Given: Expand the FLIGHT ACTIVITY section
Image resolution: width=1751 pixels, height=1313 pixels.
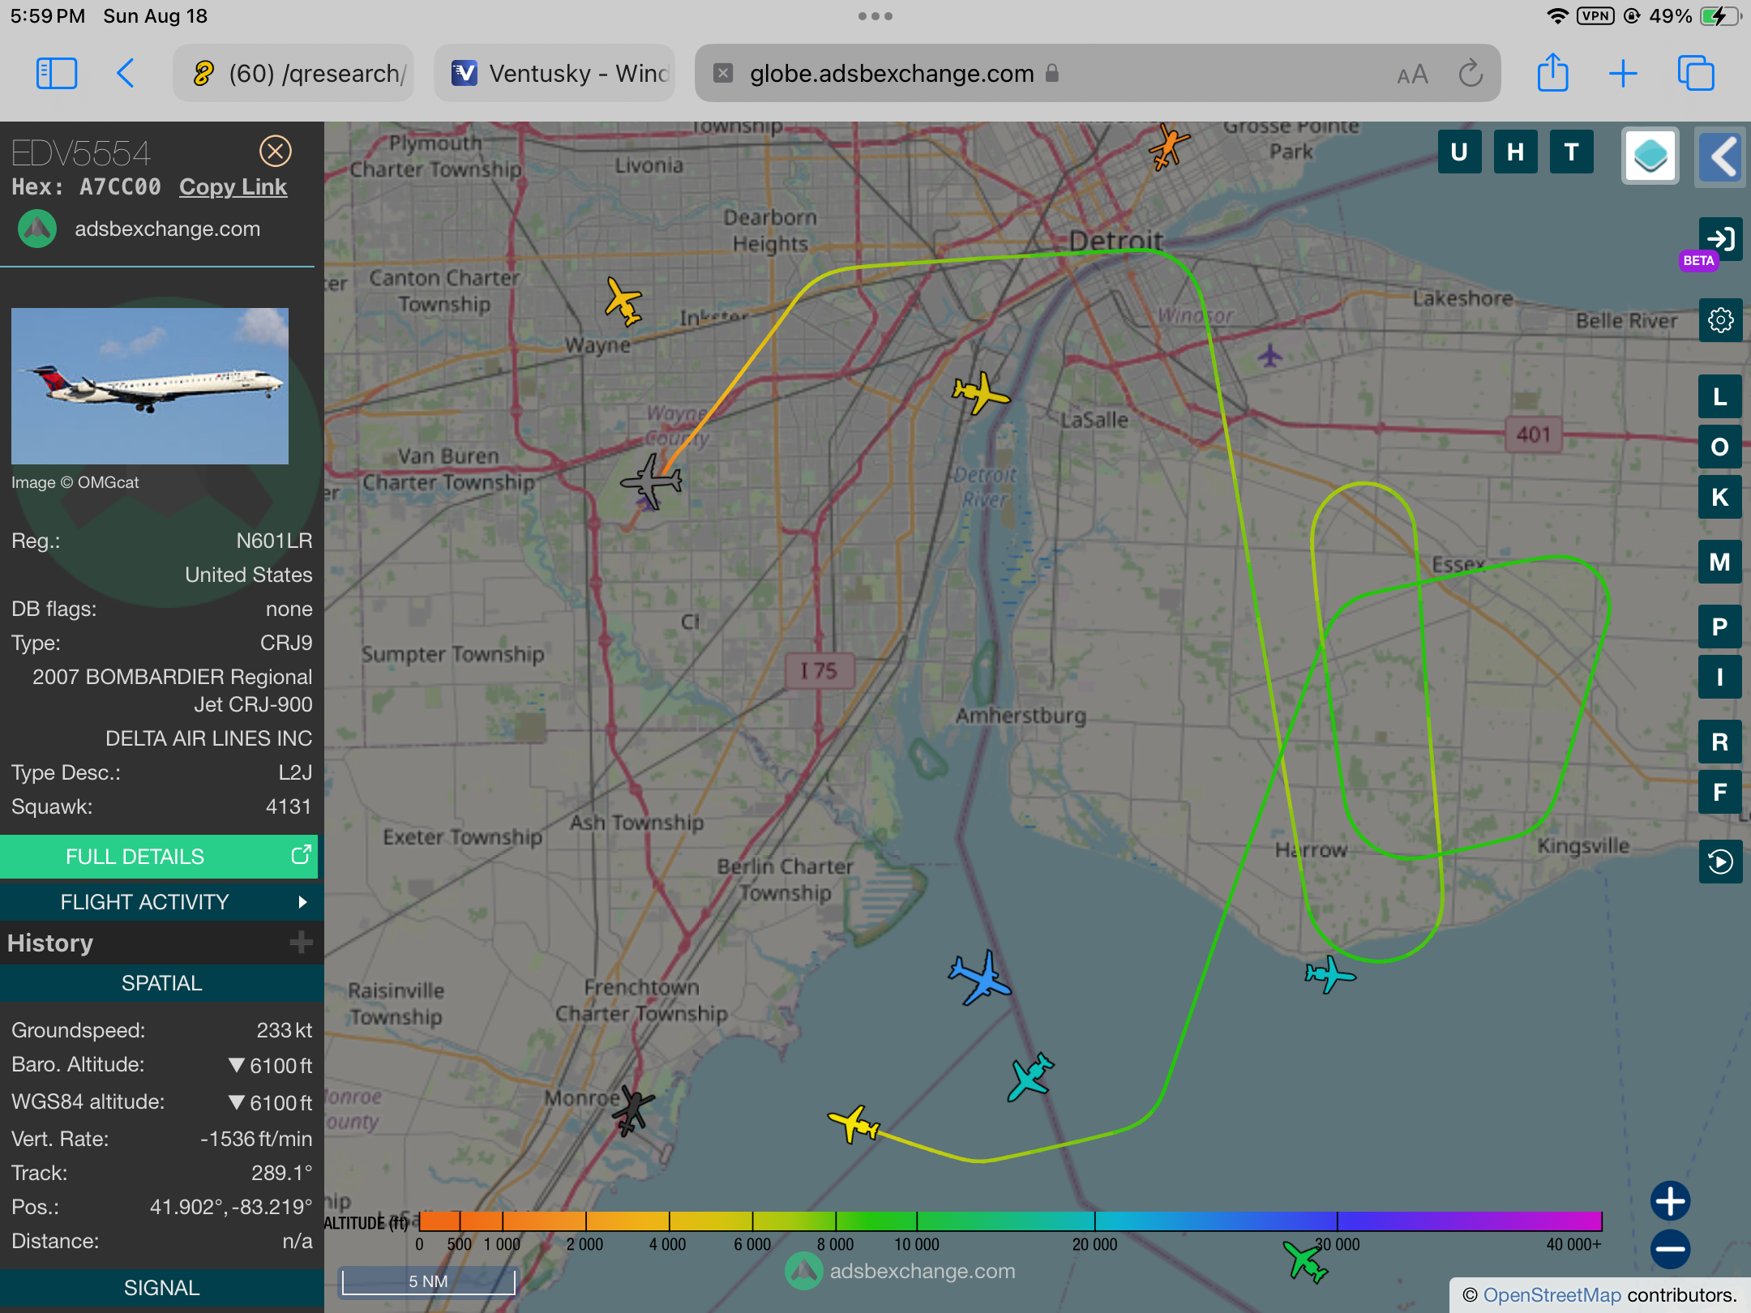Looking at the screenshot, I should 161,902.
